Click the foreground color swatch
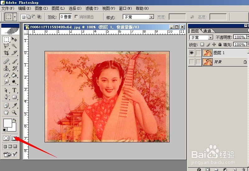Viewport: 249px width, 171px height. click(x=7, y=123)
